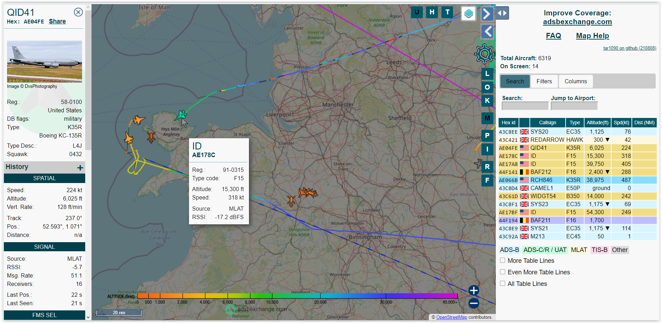The height and width of the screenshot is (323, 662).
Task: Select the BAF211 aircraft row
Action: (577, 220)
